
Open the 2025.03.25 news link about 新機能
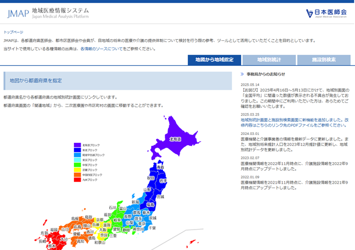[x=295, y=122]
